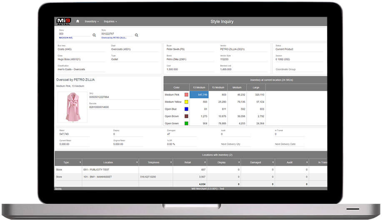Image resolution: width=382 pixels, height=221 pixels.
Task: Click the 15 Medium size column header
Action: (x=218, y=87)
